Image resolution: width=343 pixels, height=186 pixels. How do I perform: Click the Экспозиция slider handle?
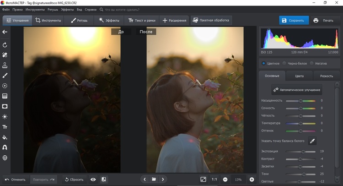[x=303, y=151]
